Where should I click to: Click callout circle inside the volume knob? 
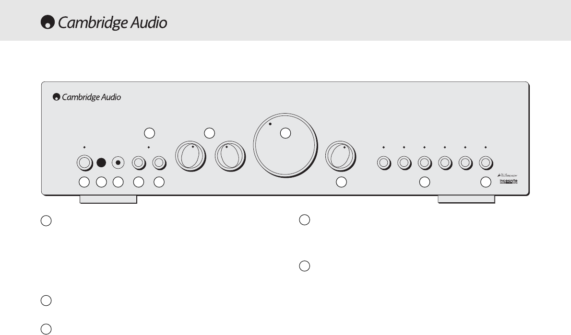click(x=285, y=133)
